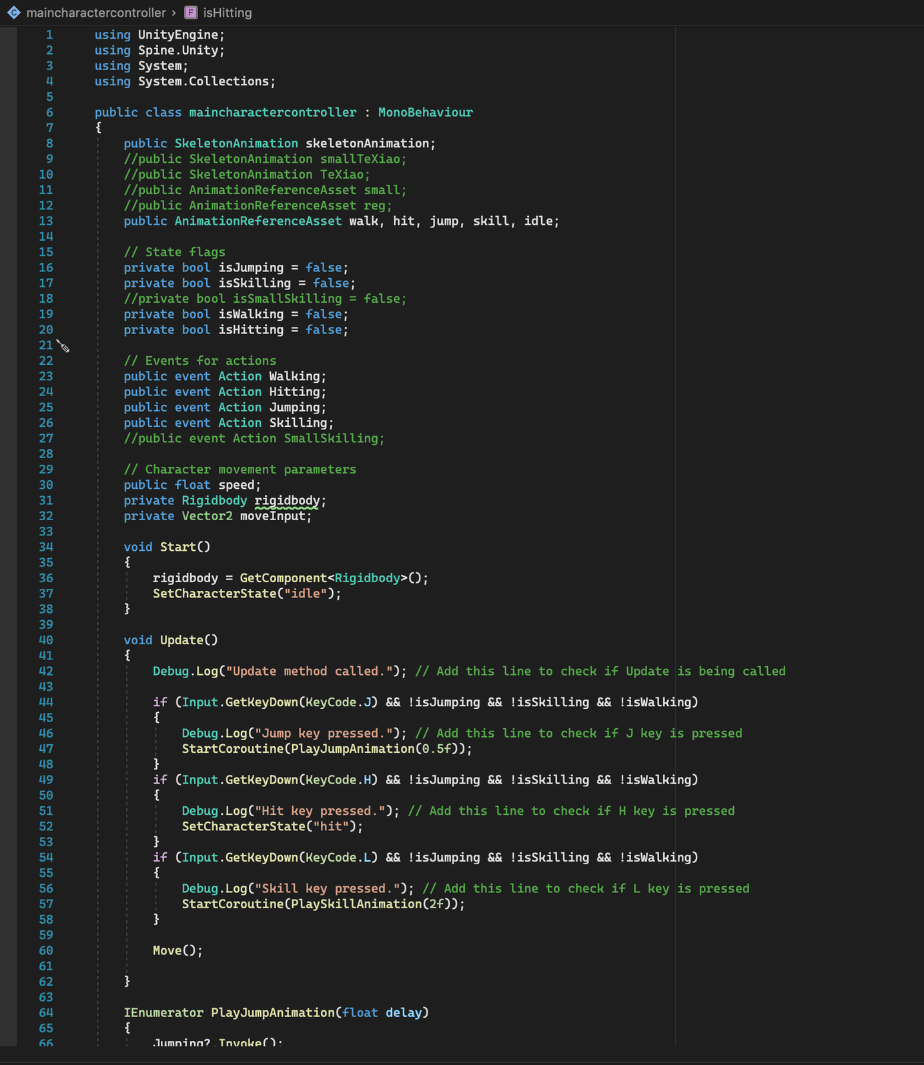Screen dimensions: 924x1065
Task: Click the 'Skilling' event name on line 26
Action: (298, 423)
